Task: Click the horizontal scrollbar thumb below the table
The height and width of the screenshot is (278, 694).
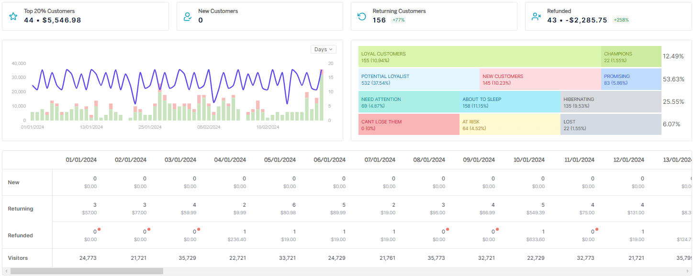Action: (x=87, y=271)
